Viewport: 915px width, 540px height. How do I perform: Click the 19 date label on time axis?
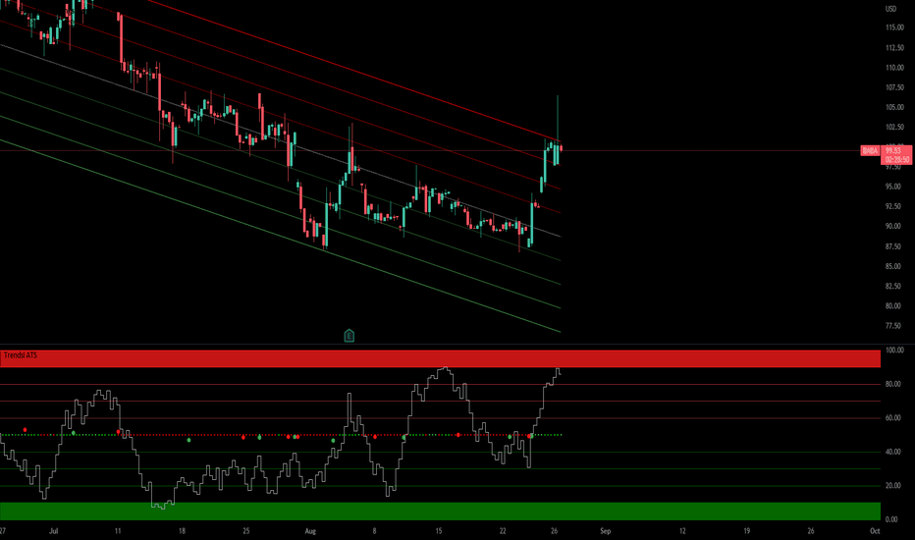pyautogui.click(x=746, y=531)
